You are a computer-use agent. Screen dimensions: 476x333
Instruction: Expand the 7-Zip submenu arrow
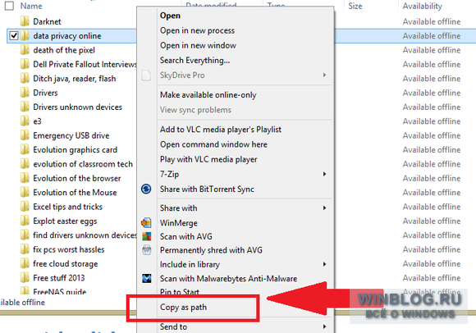tap(324, 174)
